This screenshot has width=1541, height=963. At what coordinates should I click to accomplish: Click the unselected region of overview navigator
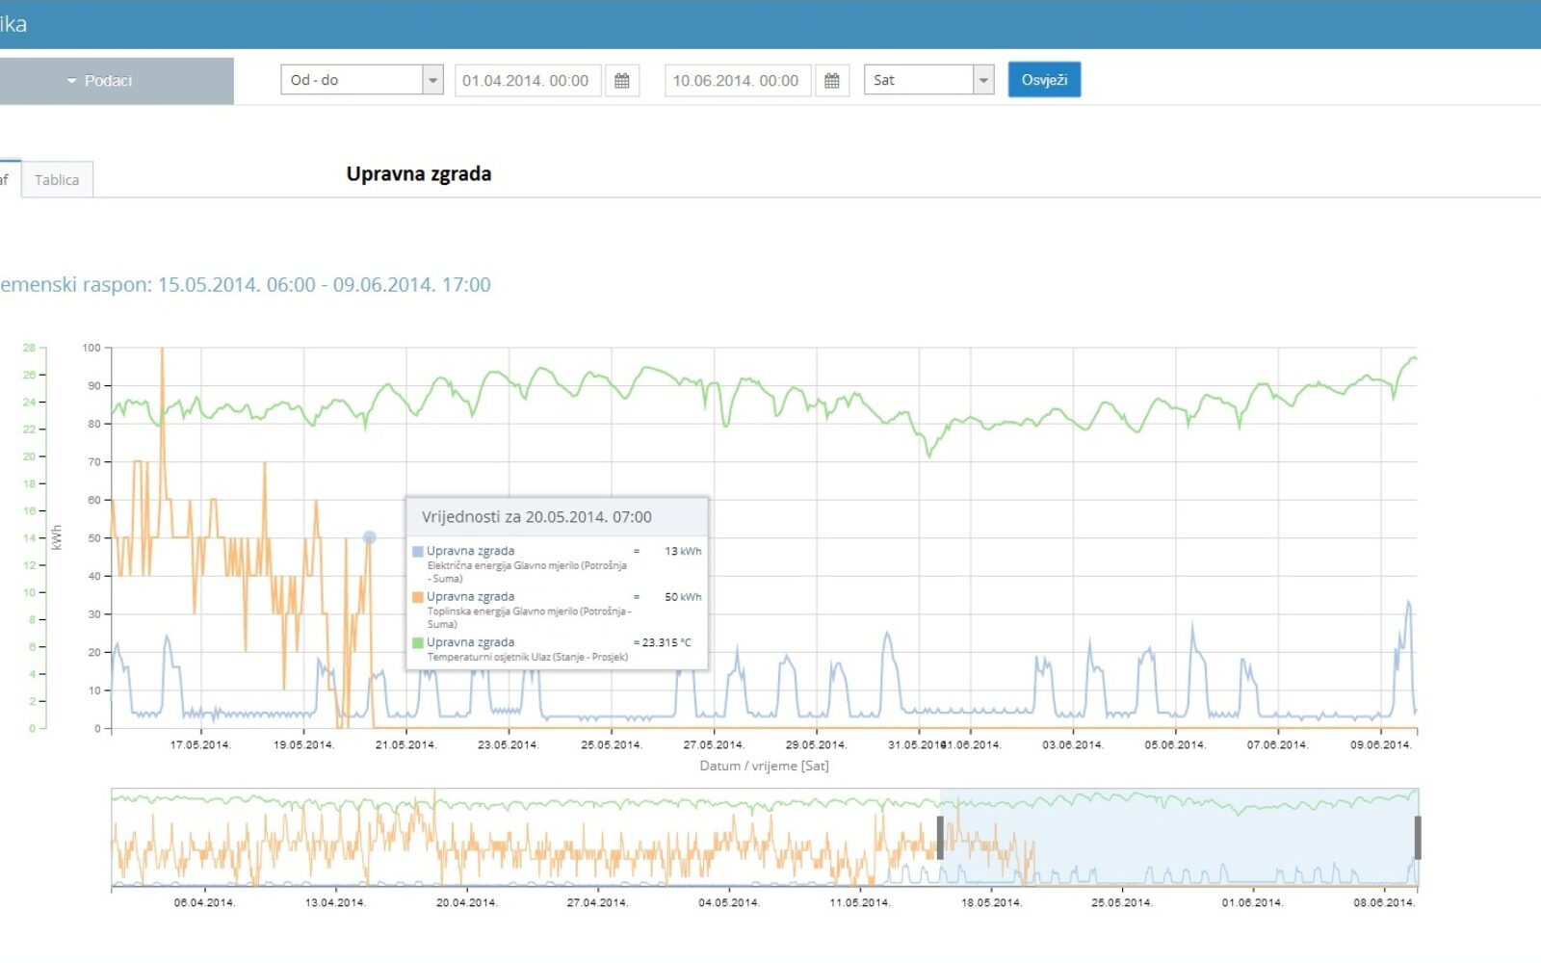(520, 838)
